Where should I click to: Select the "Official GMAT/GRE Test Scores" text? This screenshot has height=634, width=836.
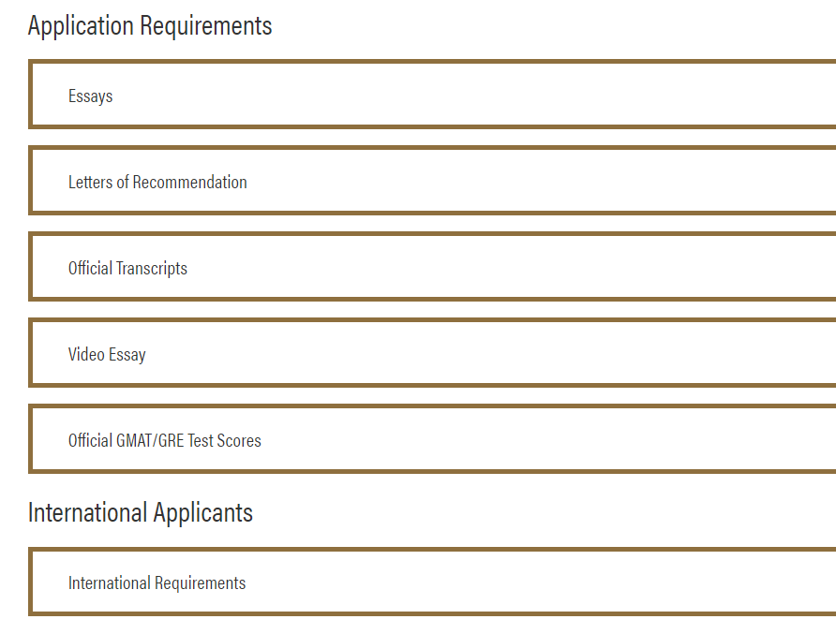[x=164, y=440]
